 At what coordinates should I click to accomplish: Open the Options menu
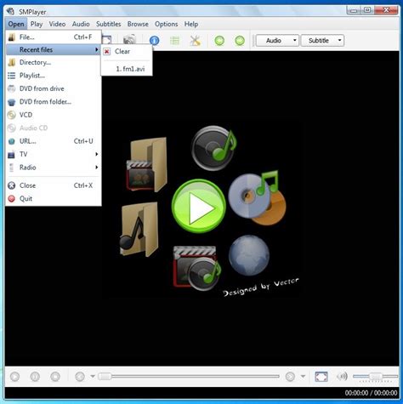pos(167,24)
